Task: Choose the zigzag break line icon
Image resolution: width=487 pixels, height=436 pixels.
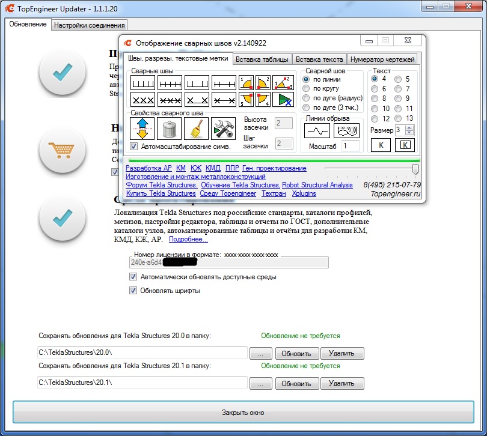Action: click(x=317, y=130)
